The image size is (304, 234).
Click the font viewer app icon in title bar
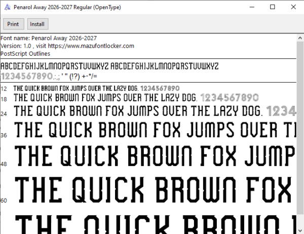pyautogui.click(x=7, y=7)
